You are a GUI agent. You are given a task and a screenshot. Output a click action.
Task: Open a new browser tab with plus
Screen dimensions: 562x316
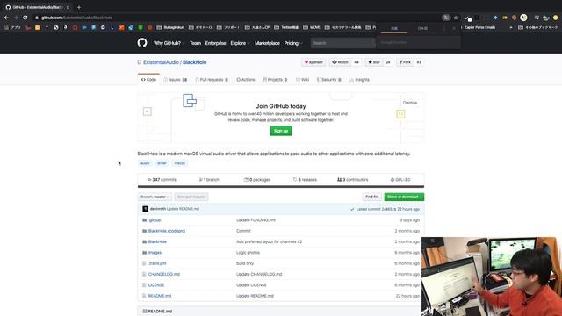pyautogui.click(x=79, y=7)
